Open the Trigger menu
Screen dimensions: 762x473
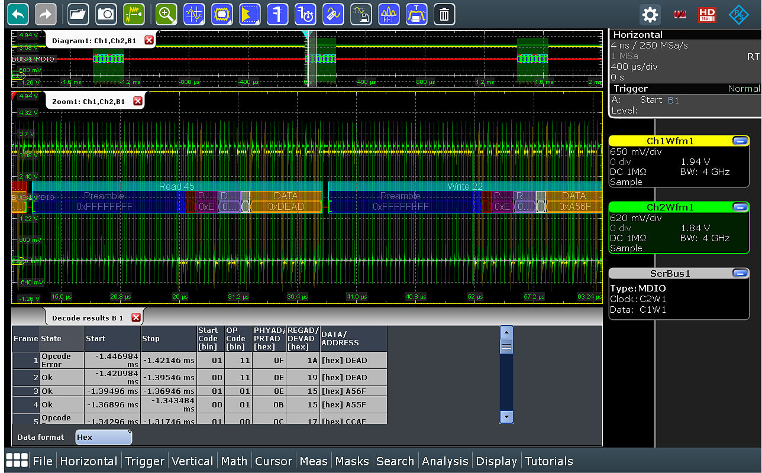point(145,461)
